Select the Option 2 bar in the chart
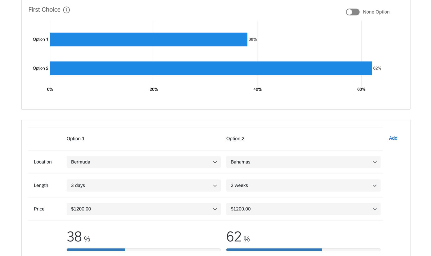431x256 pixels. pyautogui.click(x=210, y=68)
